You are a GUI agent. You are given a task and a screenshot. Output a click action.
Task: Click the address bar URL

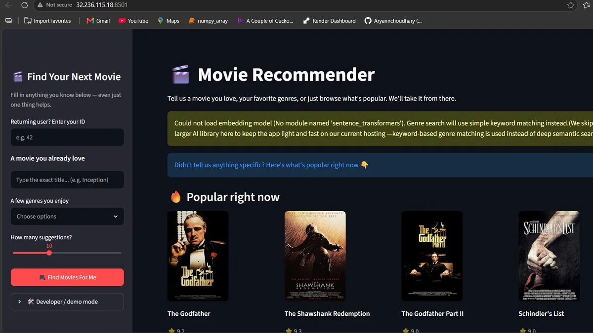[102, 5]
